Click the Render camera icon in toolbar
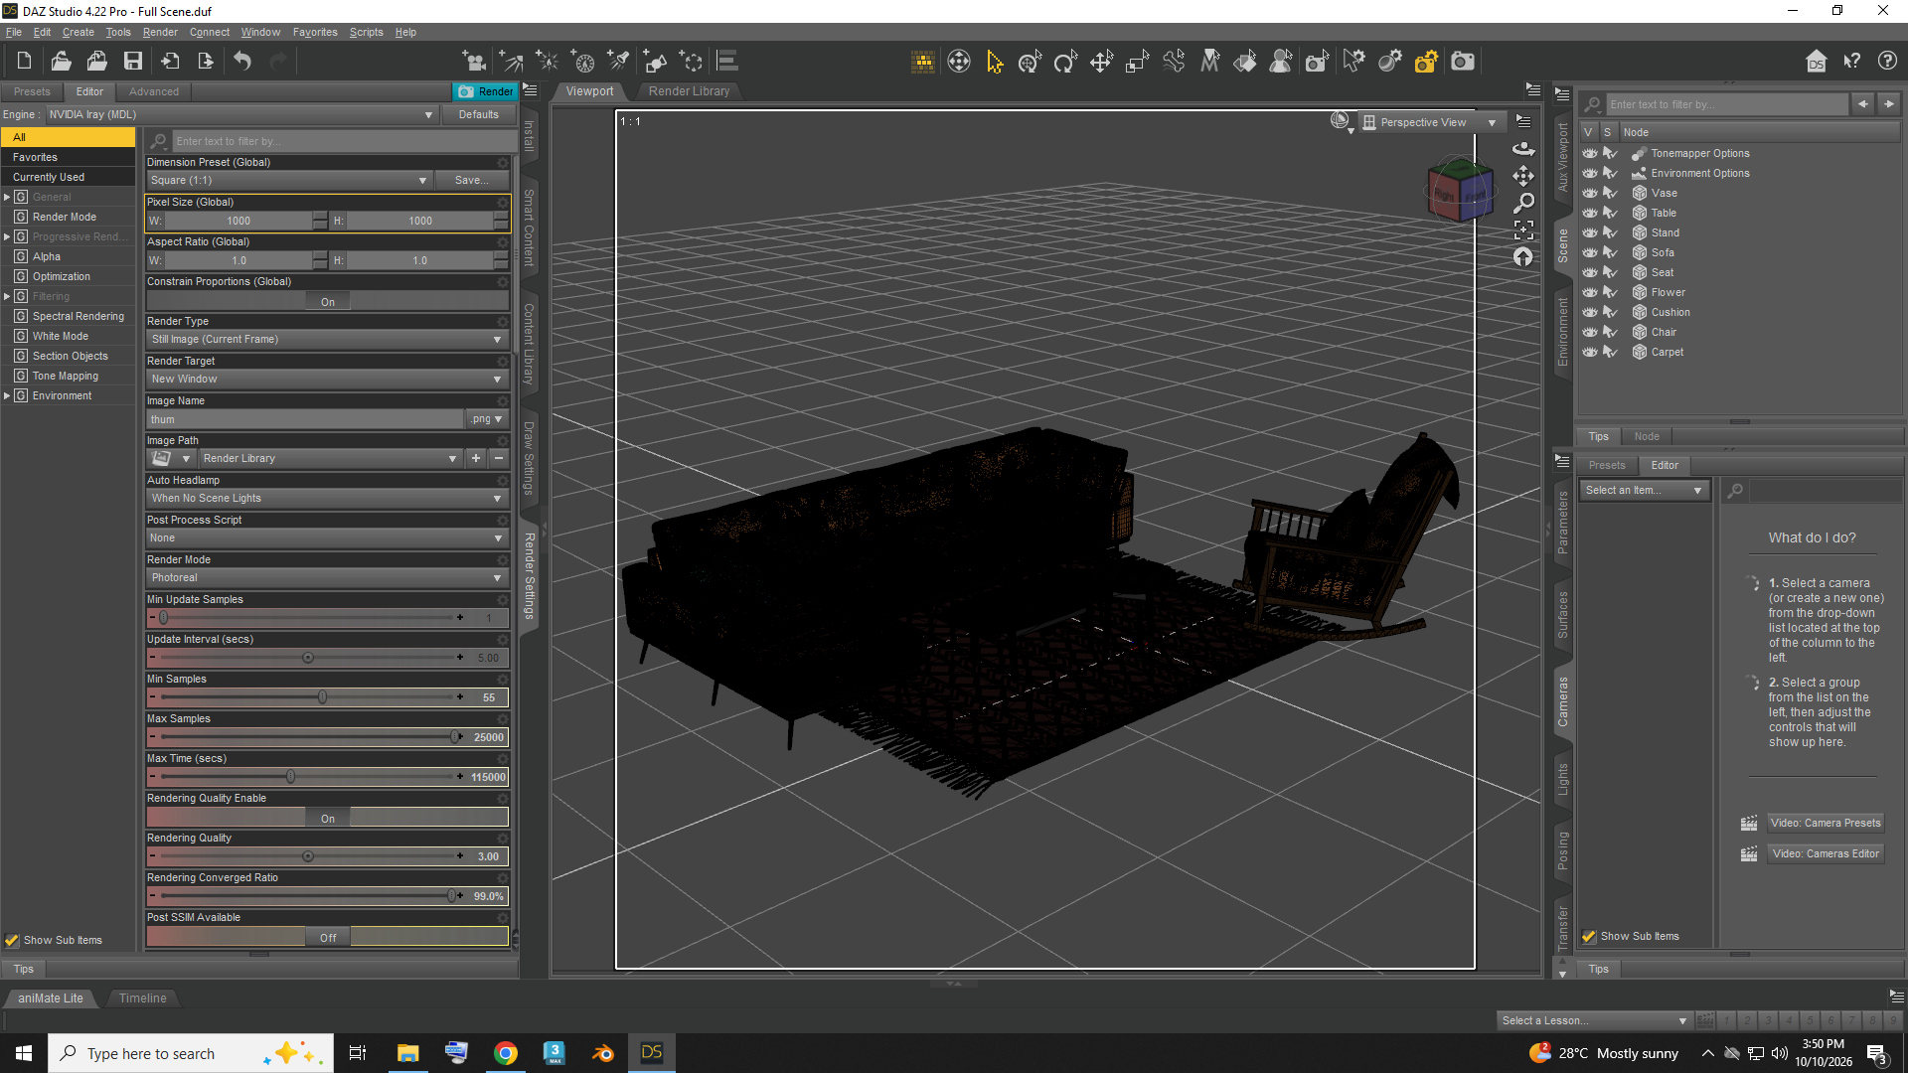The height and width of the screenshot is (1073, 1908). (1462, 62)
